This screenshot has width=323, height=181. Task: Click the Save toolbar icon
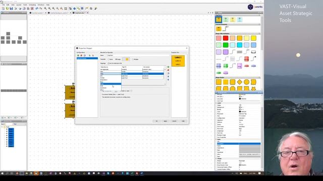(x=11, y=9)
